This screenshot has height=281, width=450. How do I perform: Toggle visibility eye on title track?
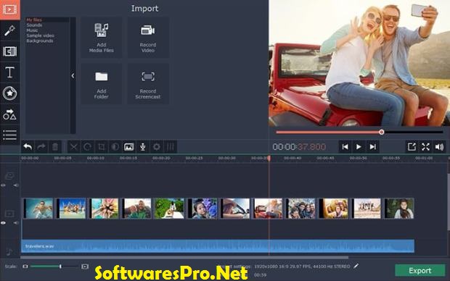(x=3, y=185)
